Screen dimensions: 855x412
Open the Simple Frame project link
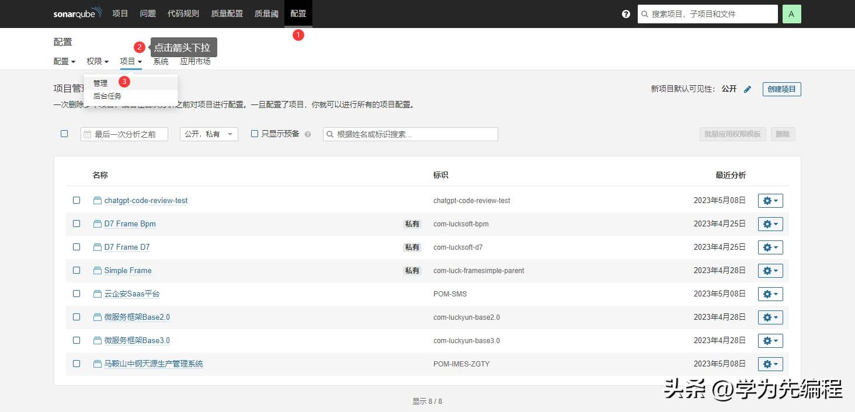pos(127,270)
